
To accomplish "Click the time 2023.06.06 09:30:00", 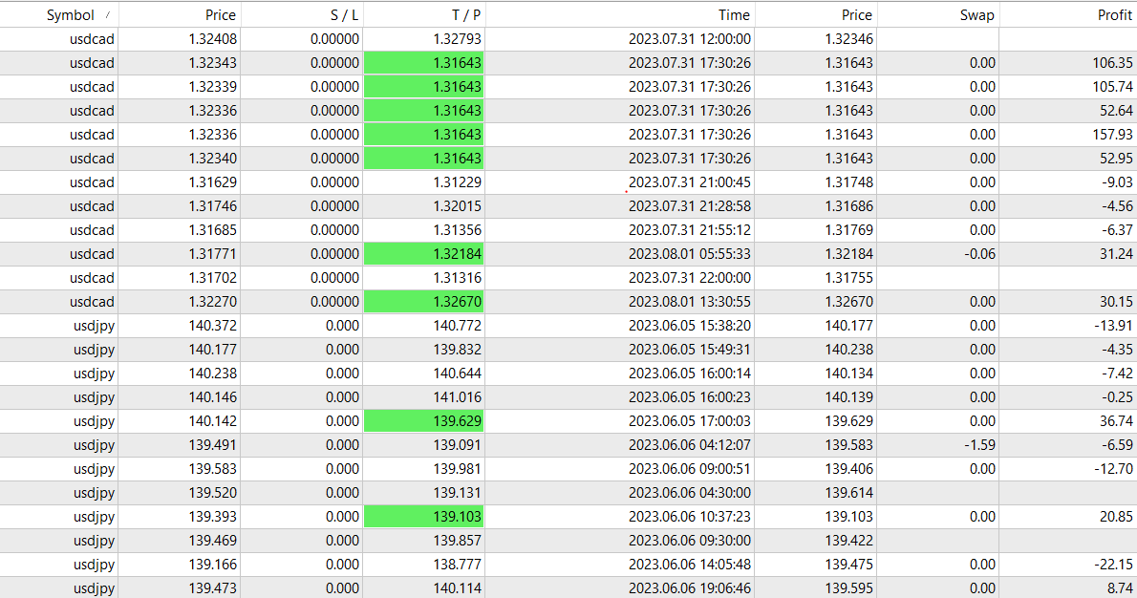I will [x=690, y=542].
